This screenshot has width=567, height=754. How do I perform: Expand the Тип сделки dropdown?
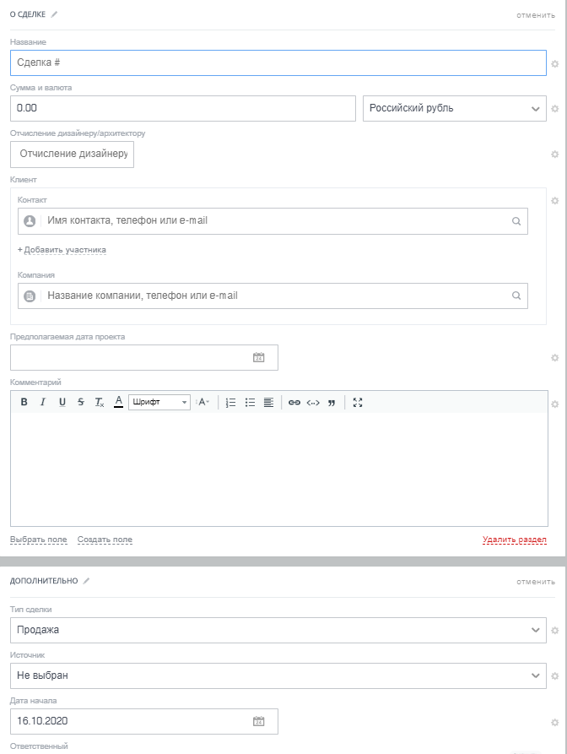point(535,630)
